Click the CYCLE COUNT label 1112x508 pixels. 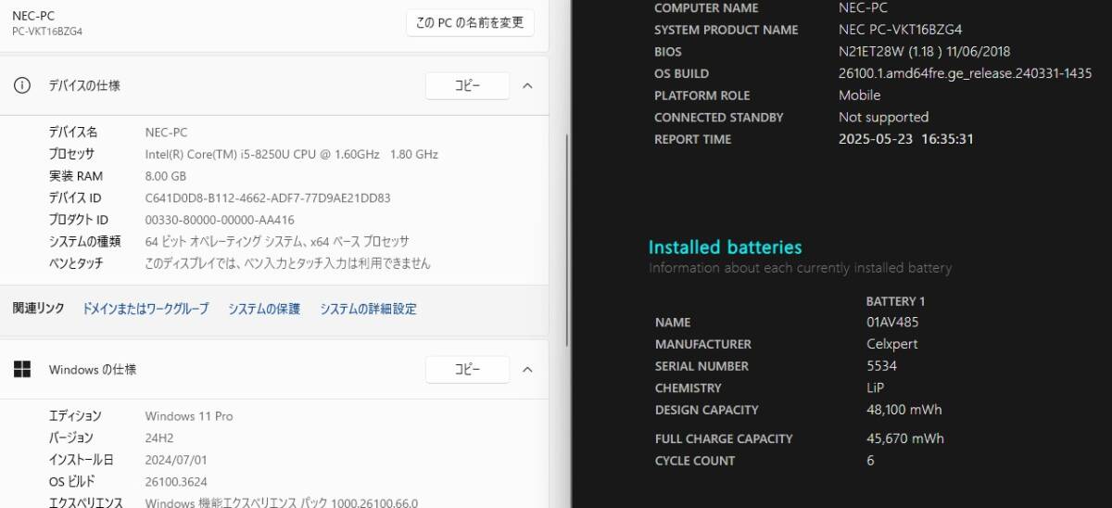pos(695,461)
